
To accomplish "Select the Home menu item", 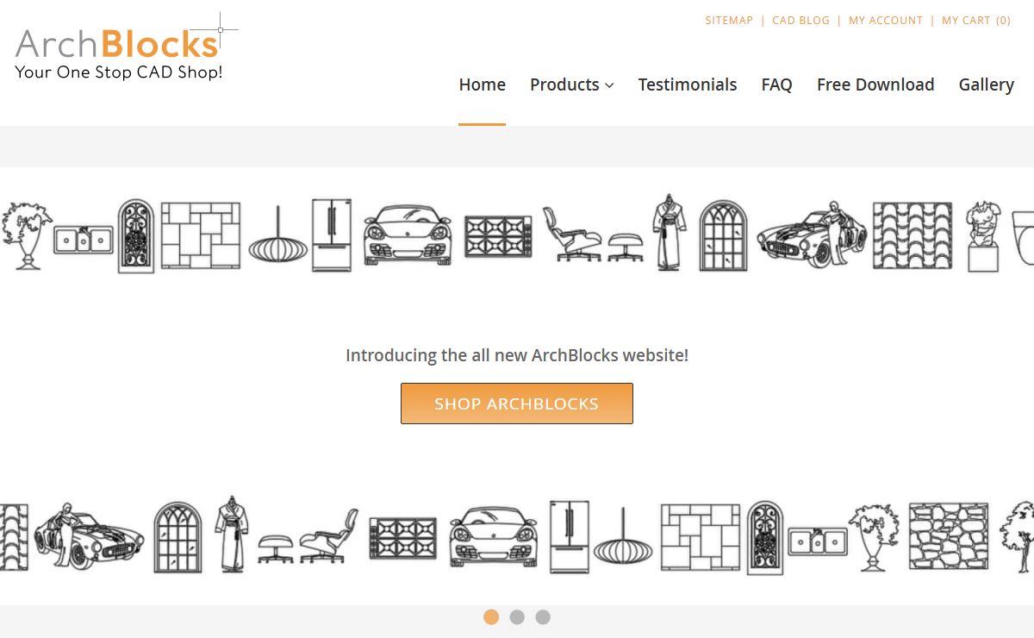I will [x=483, y=84].
